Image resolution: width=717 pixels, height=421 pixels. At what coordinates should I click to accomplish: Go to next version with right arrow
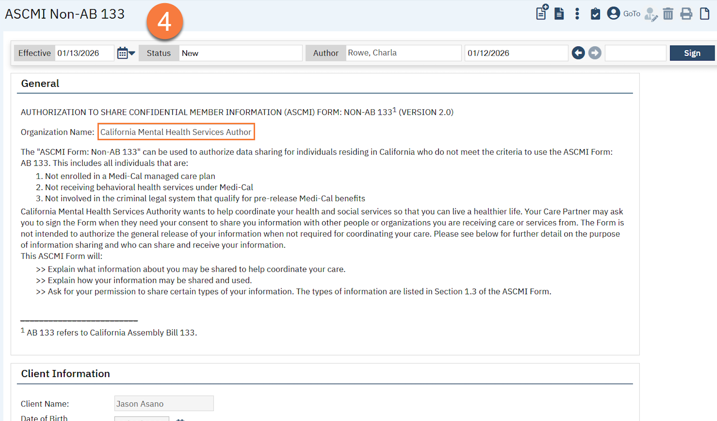(595, 53)
